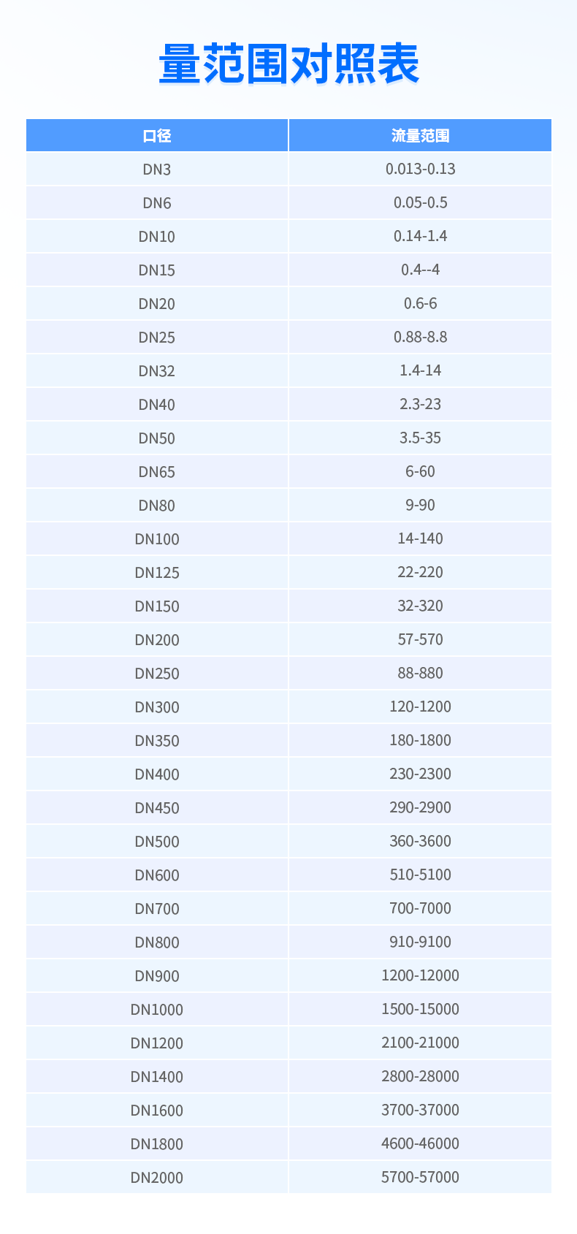The width and height of the screenshot is (577, 1234).
Task: Click the DN3 diameter cell
Action: [157, 170]
